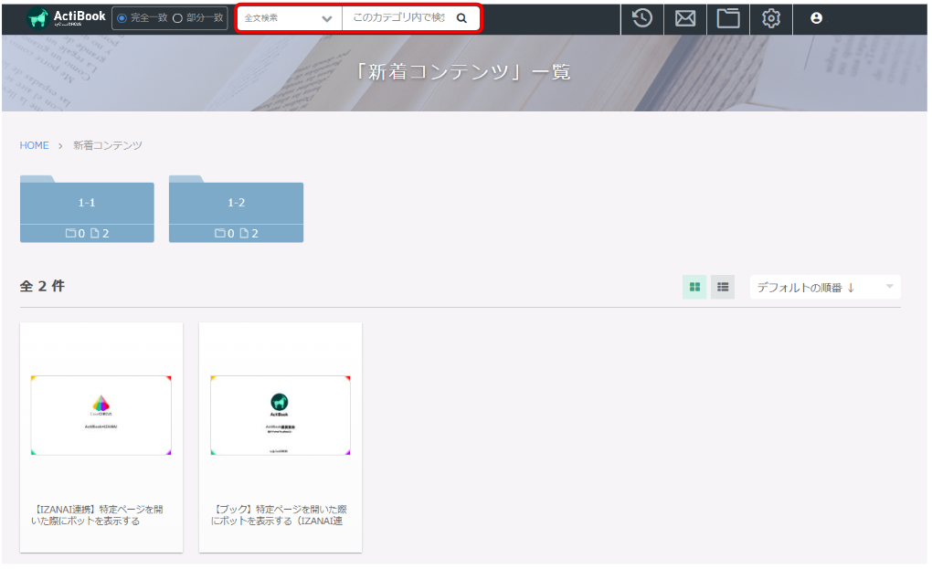
Task: Open the user account icon
Action: [x=816, y=18]
